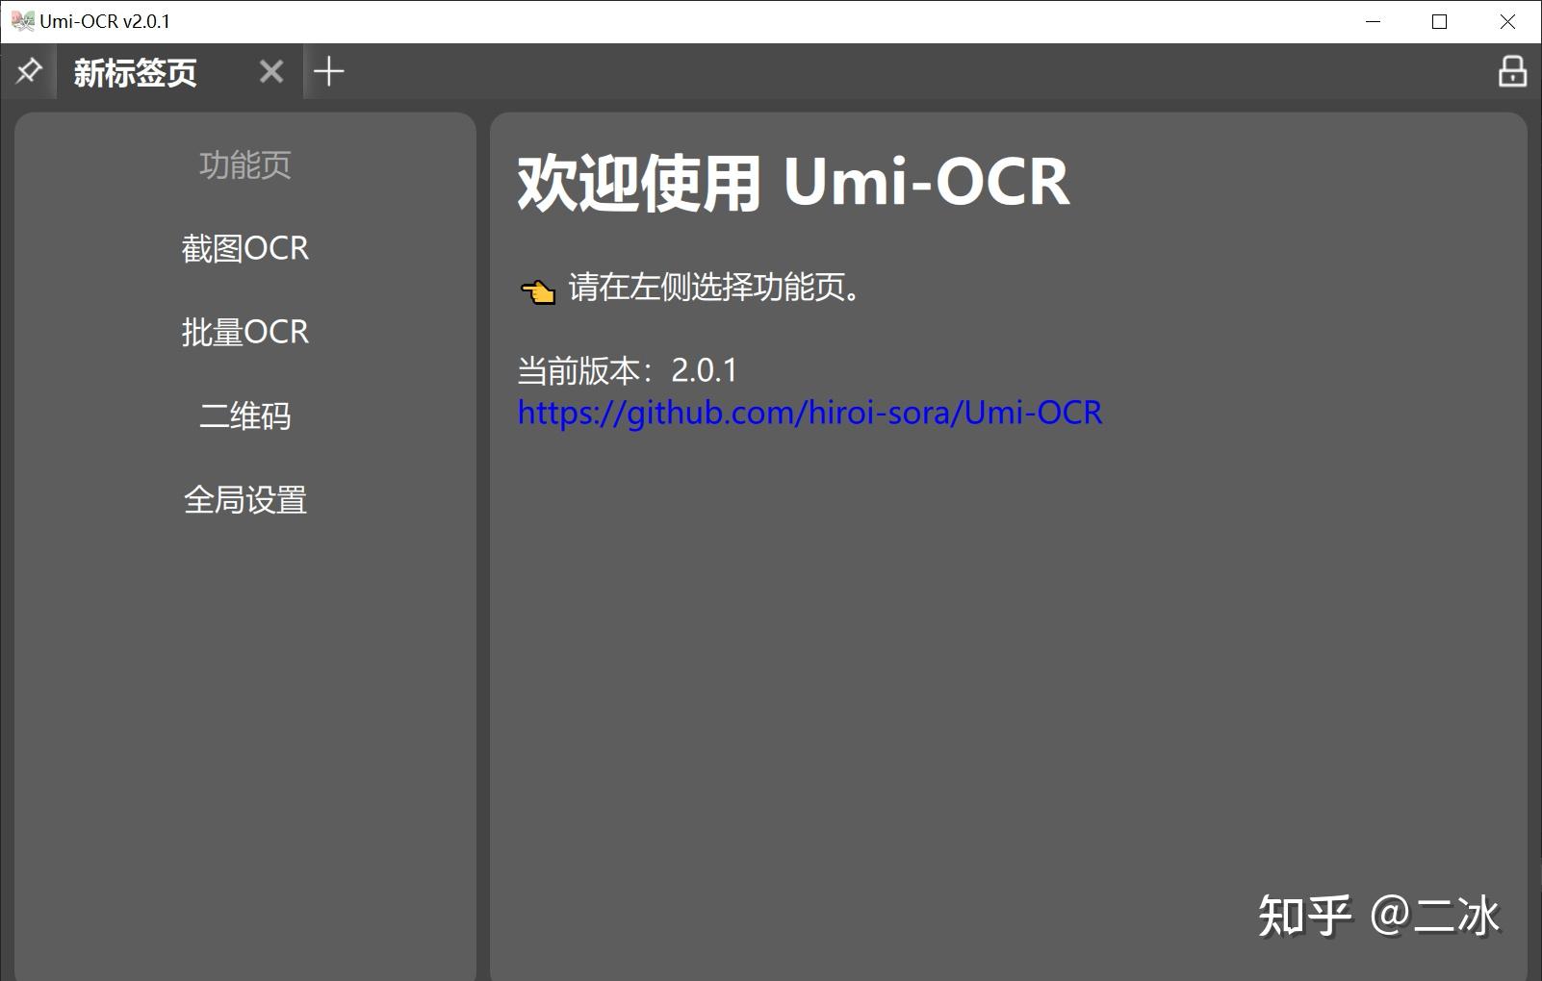1542x981 pixels.
Task: Pin the Umi-OCR window on top
Action: point(29,70)
